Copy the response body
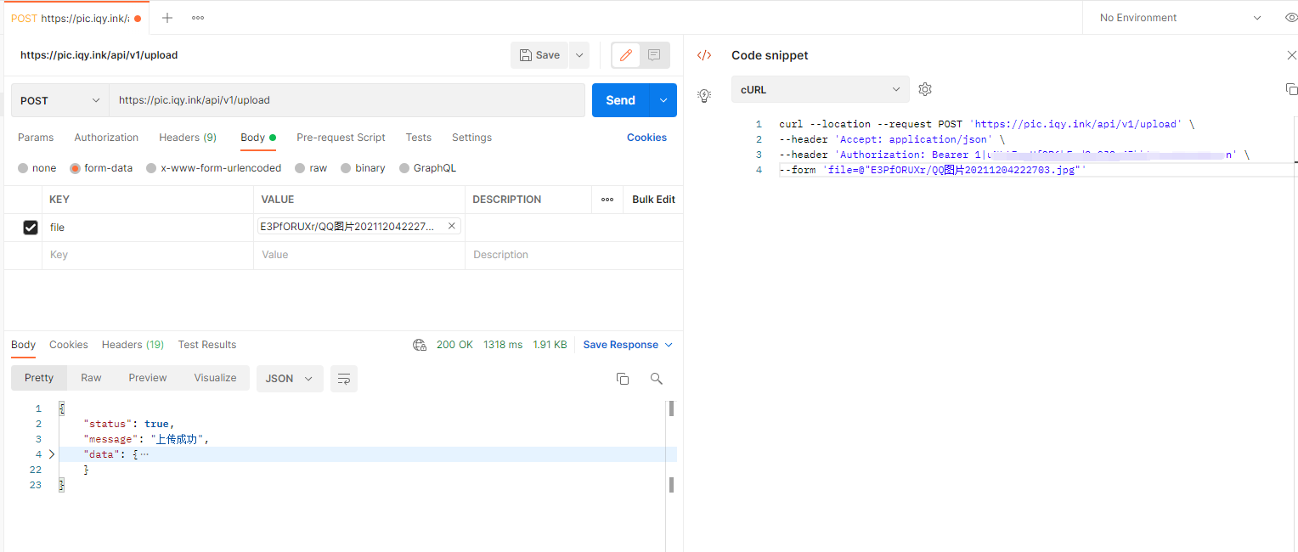This screenshot has width=1298, height=552. coord(623,379)
